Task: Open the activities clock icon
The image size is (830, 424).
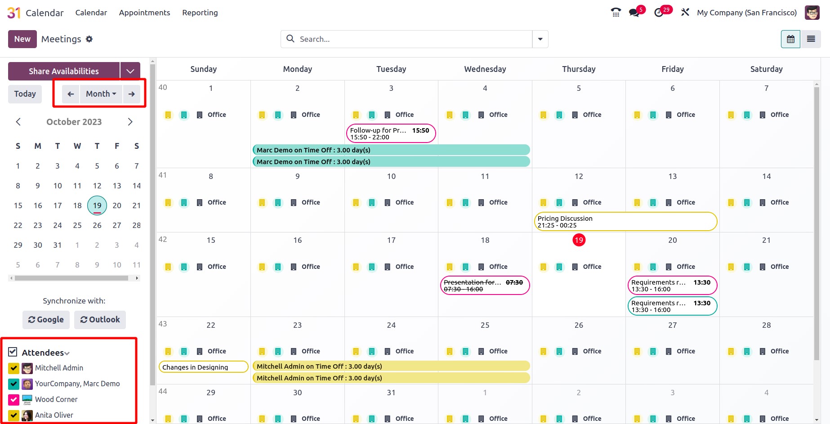Action: coord(659,13)
